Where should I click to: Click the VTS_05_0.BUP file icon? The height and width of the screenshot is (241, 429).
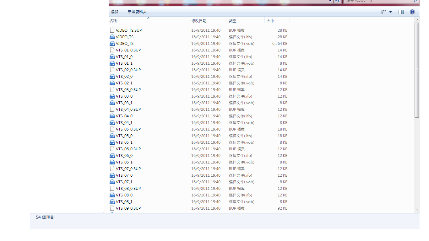click(x=112, y=129)
